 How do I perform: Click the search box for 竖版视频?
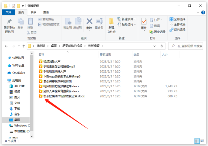(186, 46)
